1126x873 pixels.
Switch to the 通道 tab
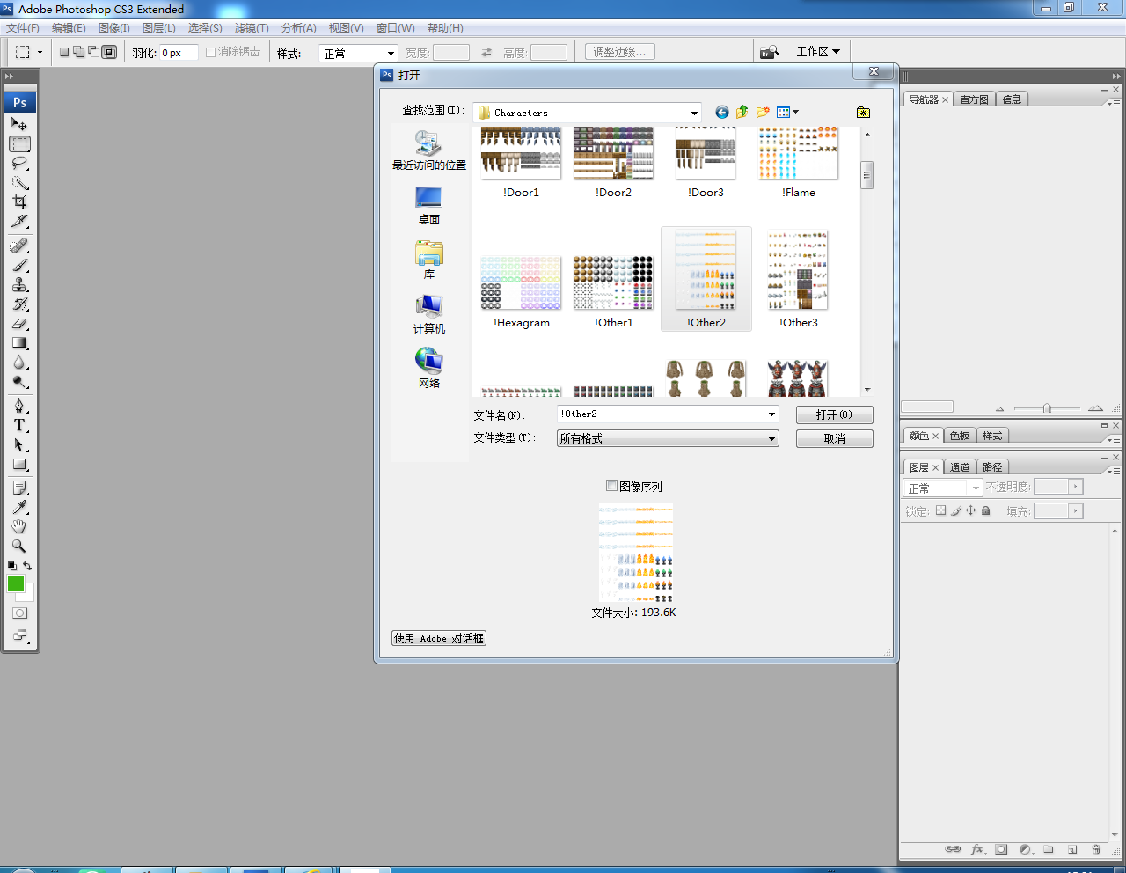(960, 467)
